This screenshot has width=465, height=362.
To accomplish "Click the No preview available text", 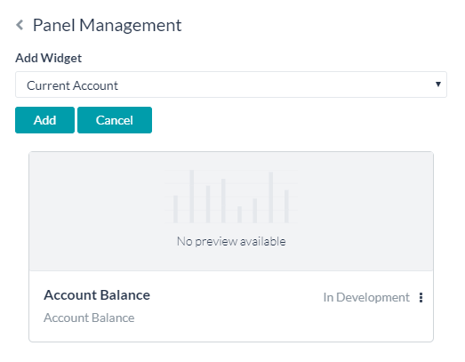I will pos(231,241).
